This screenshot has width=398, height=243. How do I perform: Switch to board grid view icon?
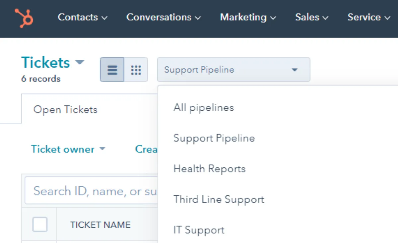[x=136, y=70]
